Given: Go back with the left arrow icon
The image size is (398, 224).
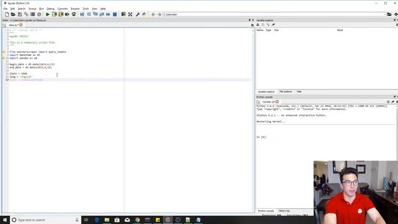Looking at the screenshot, I should click(x=153, y=15).
